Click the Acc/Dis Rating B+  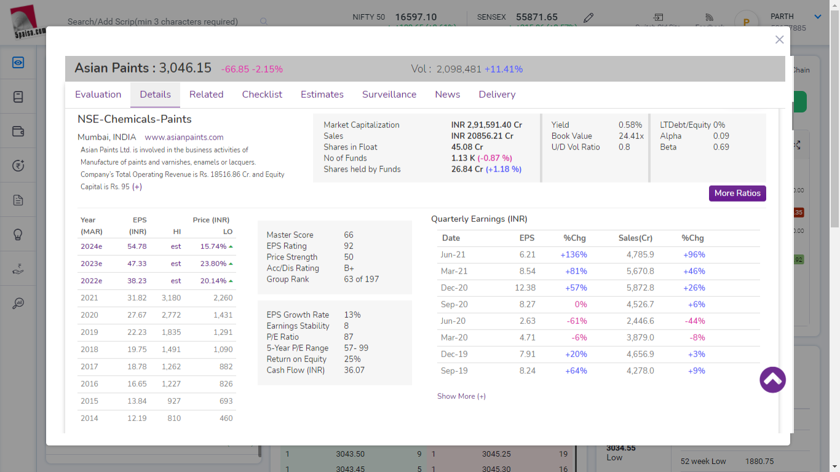point(349,268)
